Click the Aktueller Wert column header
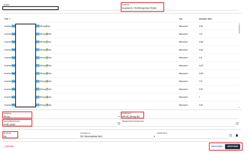Screen dimensions: 249x155 click(x=205, y=19)
